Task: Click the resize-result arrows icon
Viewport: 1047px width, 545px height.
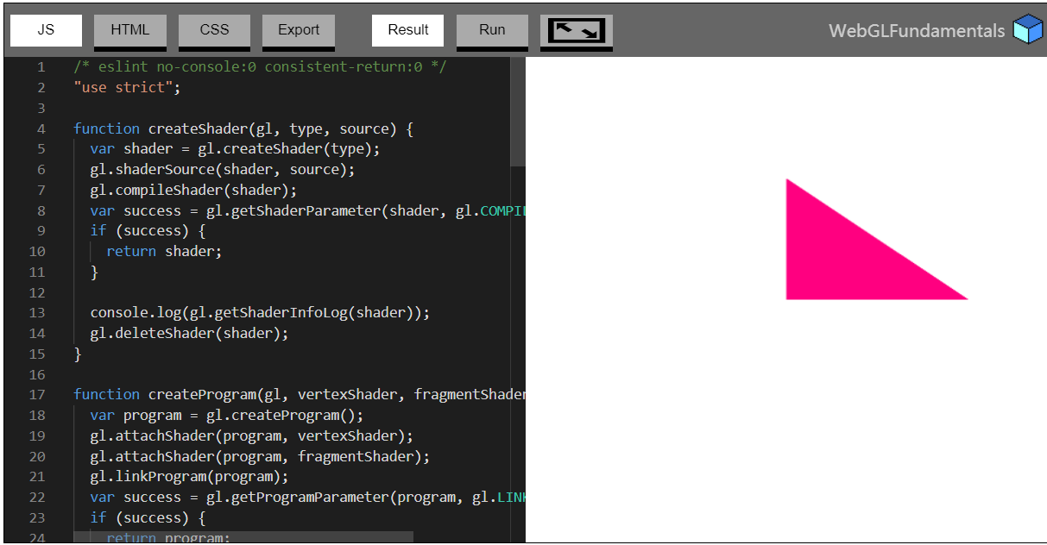Action: coord(576,30)
